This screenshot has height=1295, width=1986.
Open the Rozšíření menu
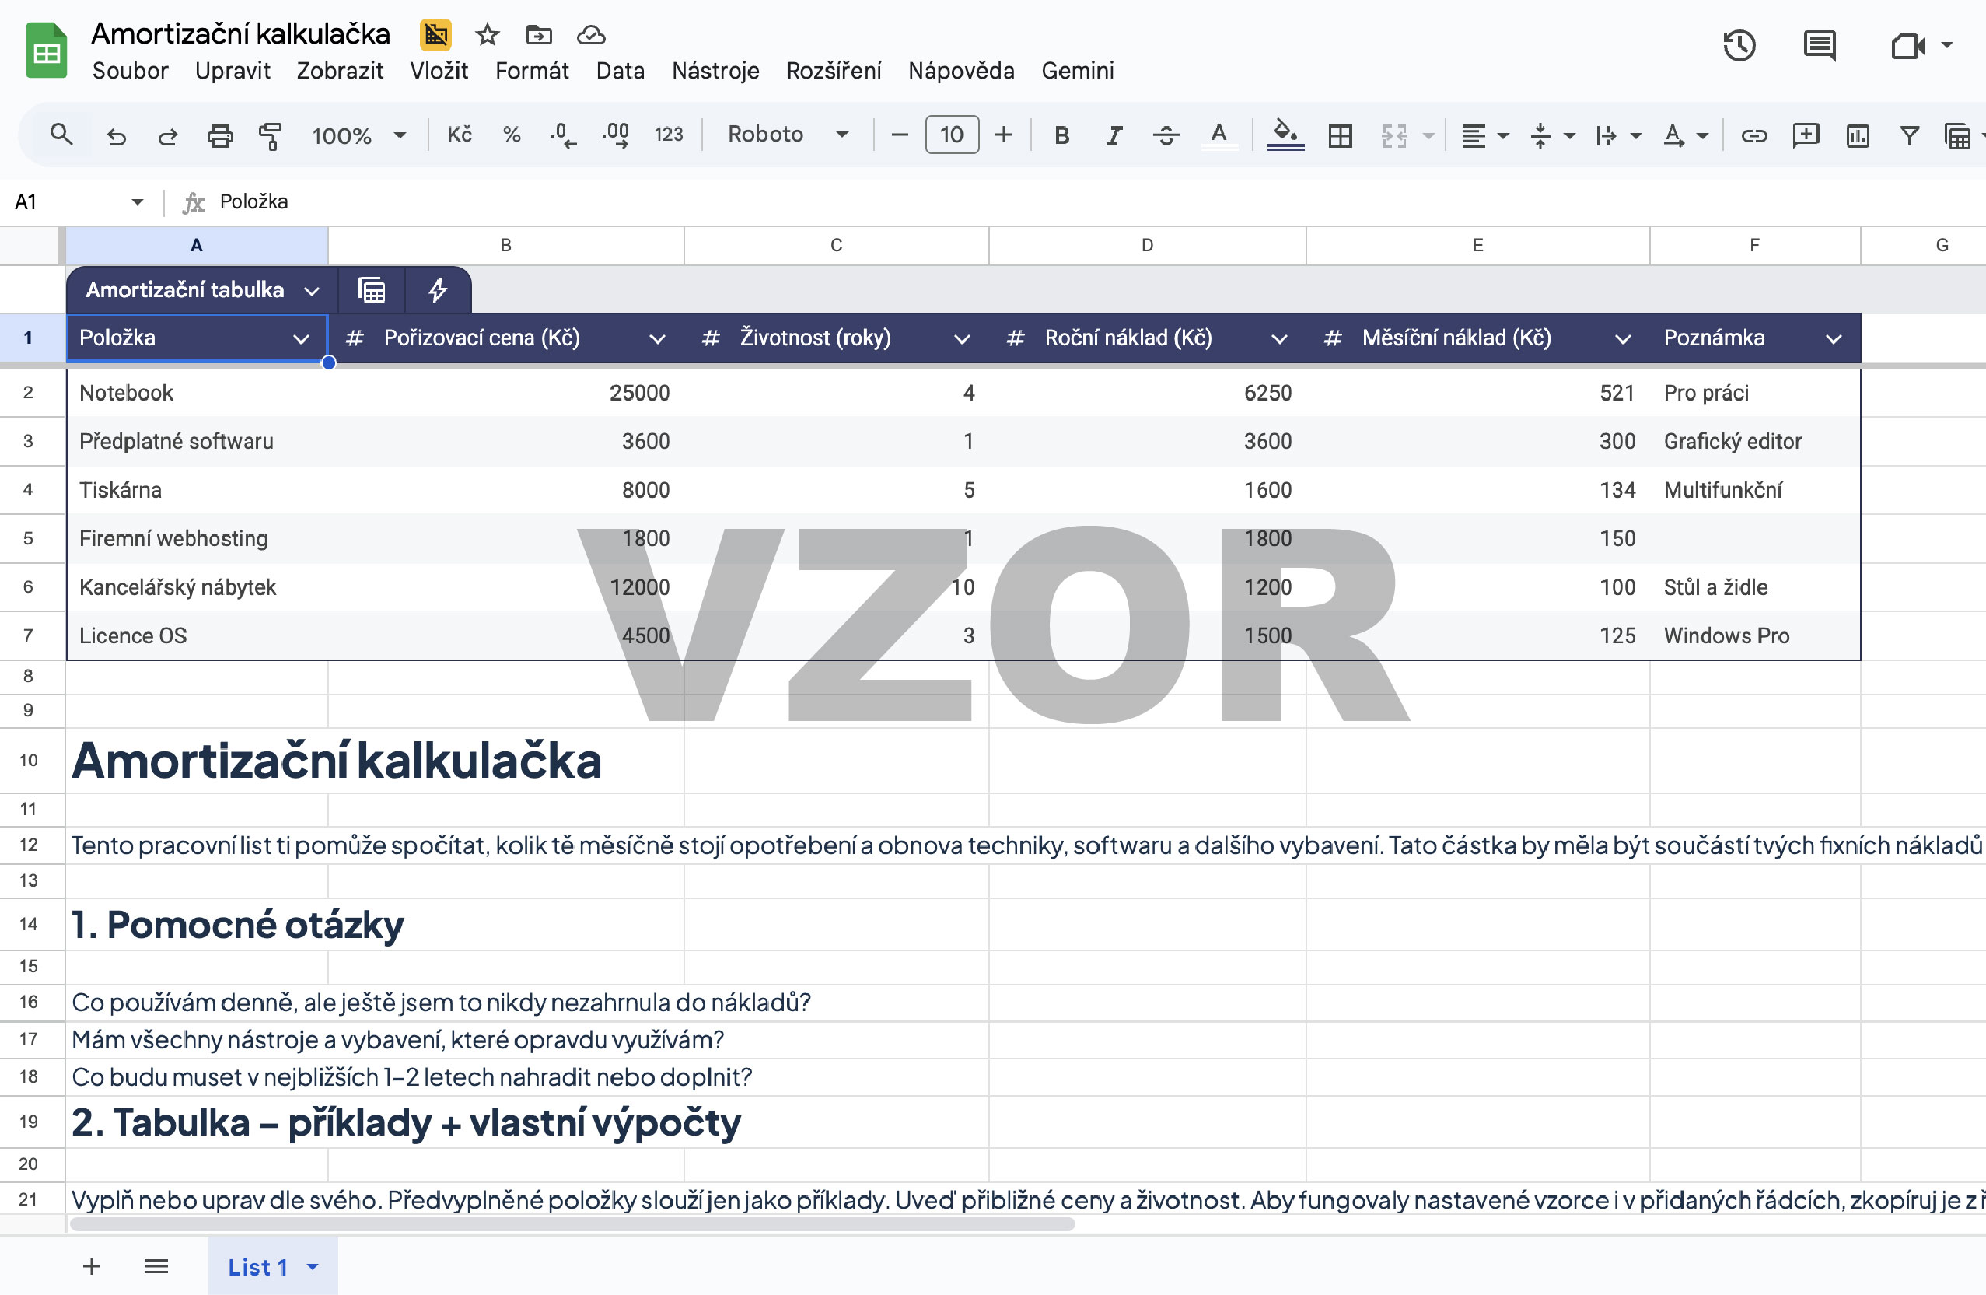(x=833, y=70)
